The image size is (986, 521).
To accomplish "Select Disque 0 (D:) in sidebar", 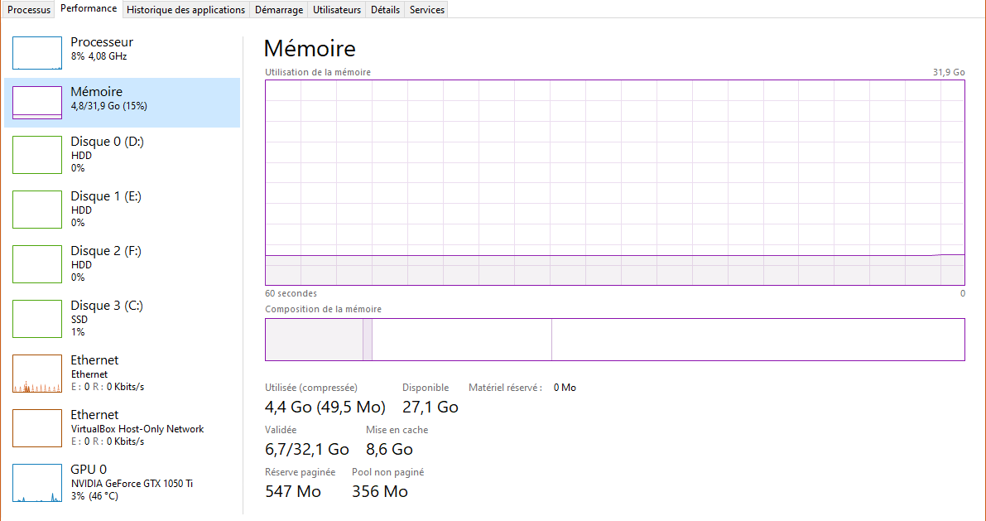I will click(x=122, y=155).
